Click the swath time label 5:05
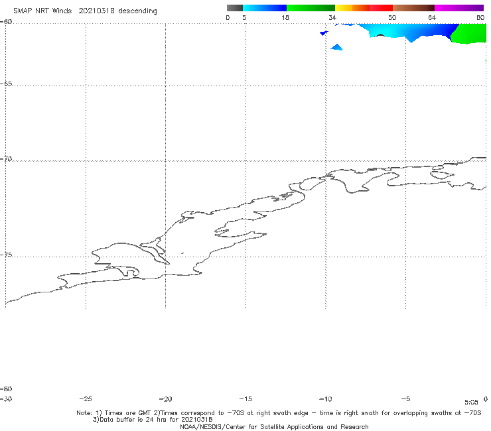Screen dimensions: 491x431 tap(471, 402)
